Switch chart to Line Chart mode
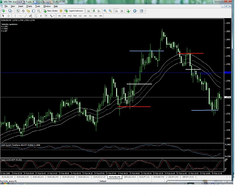 (x=99, y=11)
